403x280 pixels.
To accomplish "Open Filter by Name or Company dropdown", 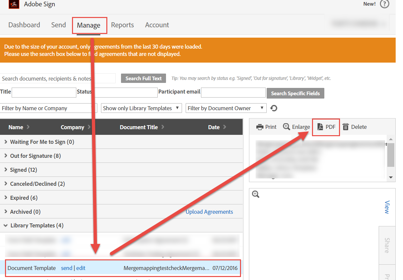I will (49, 108).
